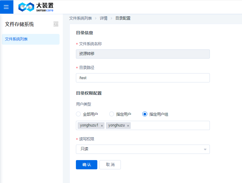Screen dimensions: 242x183
Task: Open the hamburger main menu
Action: 6,7
